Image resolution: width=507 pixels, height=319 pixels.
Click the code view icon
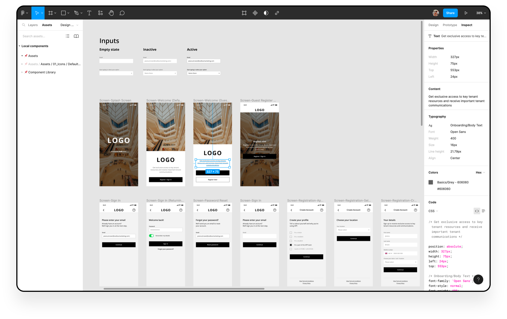tap(477, 211)
